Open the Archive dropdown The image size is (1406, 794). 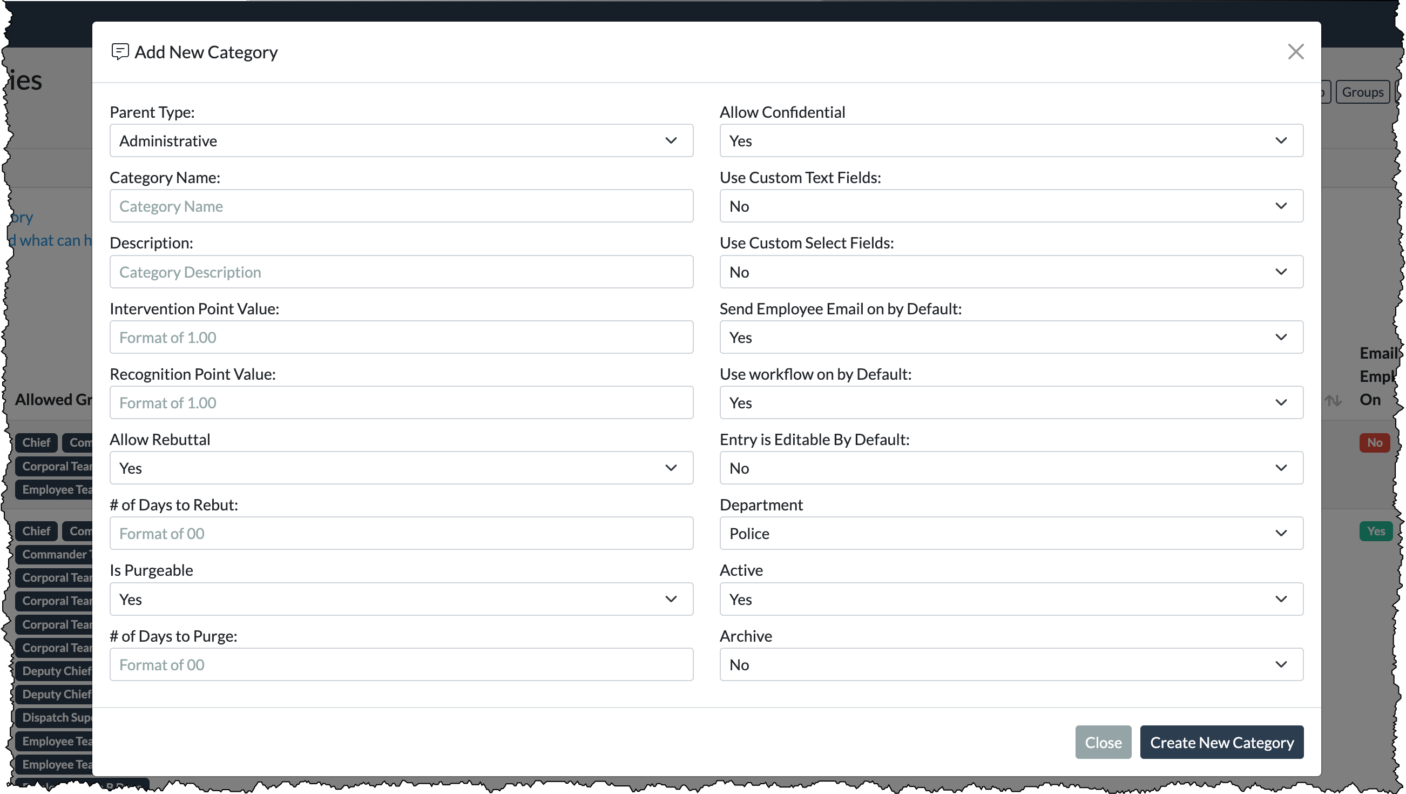click(1011, 664)
